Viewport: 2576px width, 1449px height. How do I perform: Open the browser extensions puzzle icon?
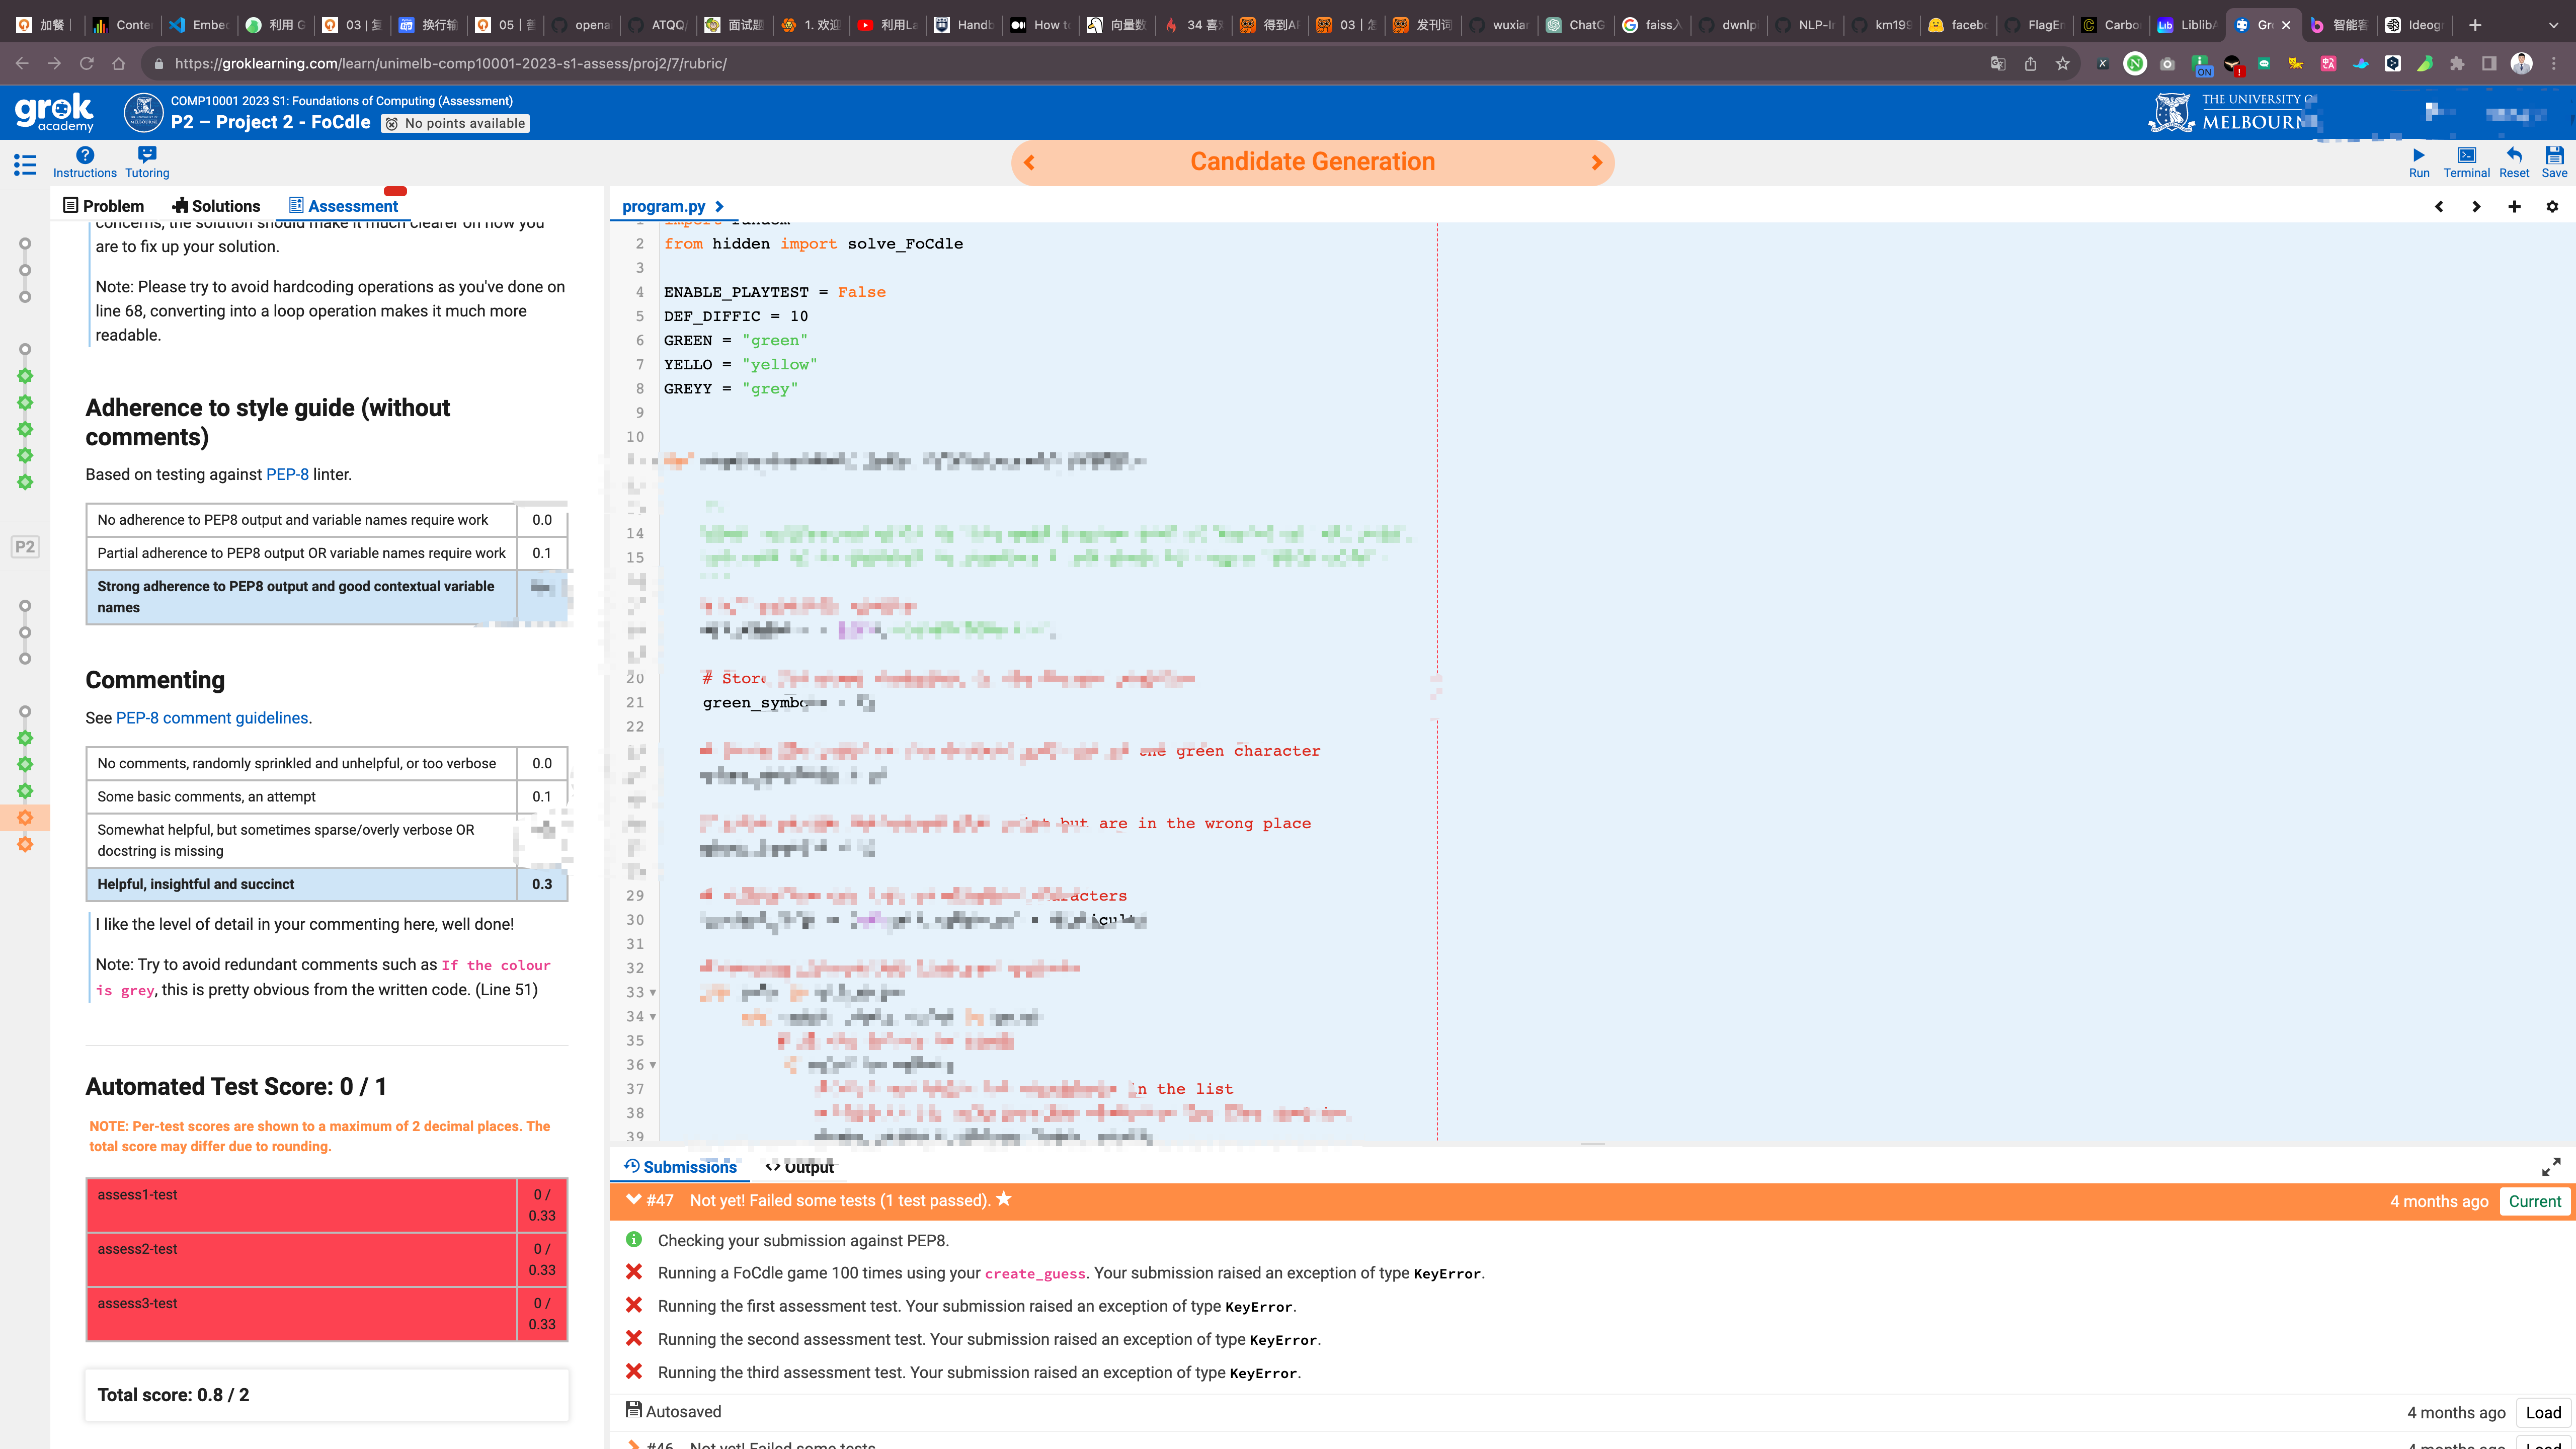pyautogui.click(x=2457, y=64)
